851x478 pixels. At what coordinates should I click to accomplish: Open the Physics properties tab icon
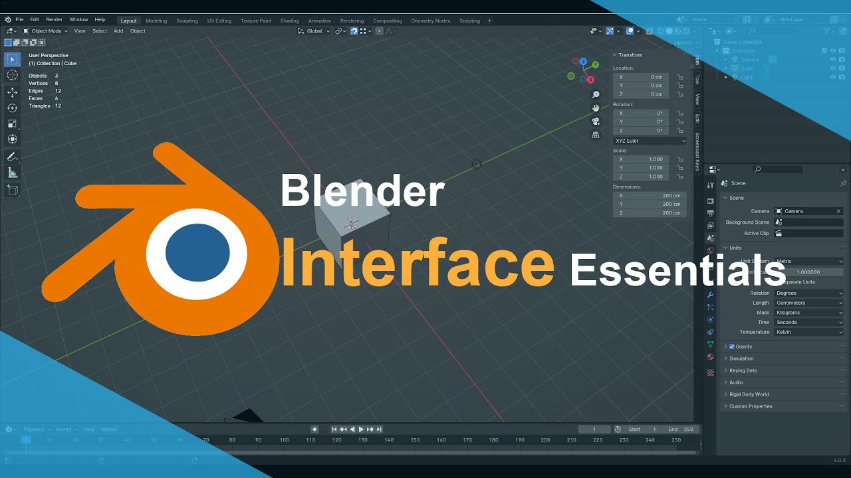click(x=710, y=319)
